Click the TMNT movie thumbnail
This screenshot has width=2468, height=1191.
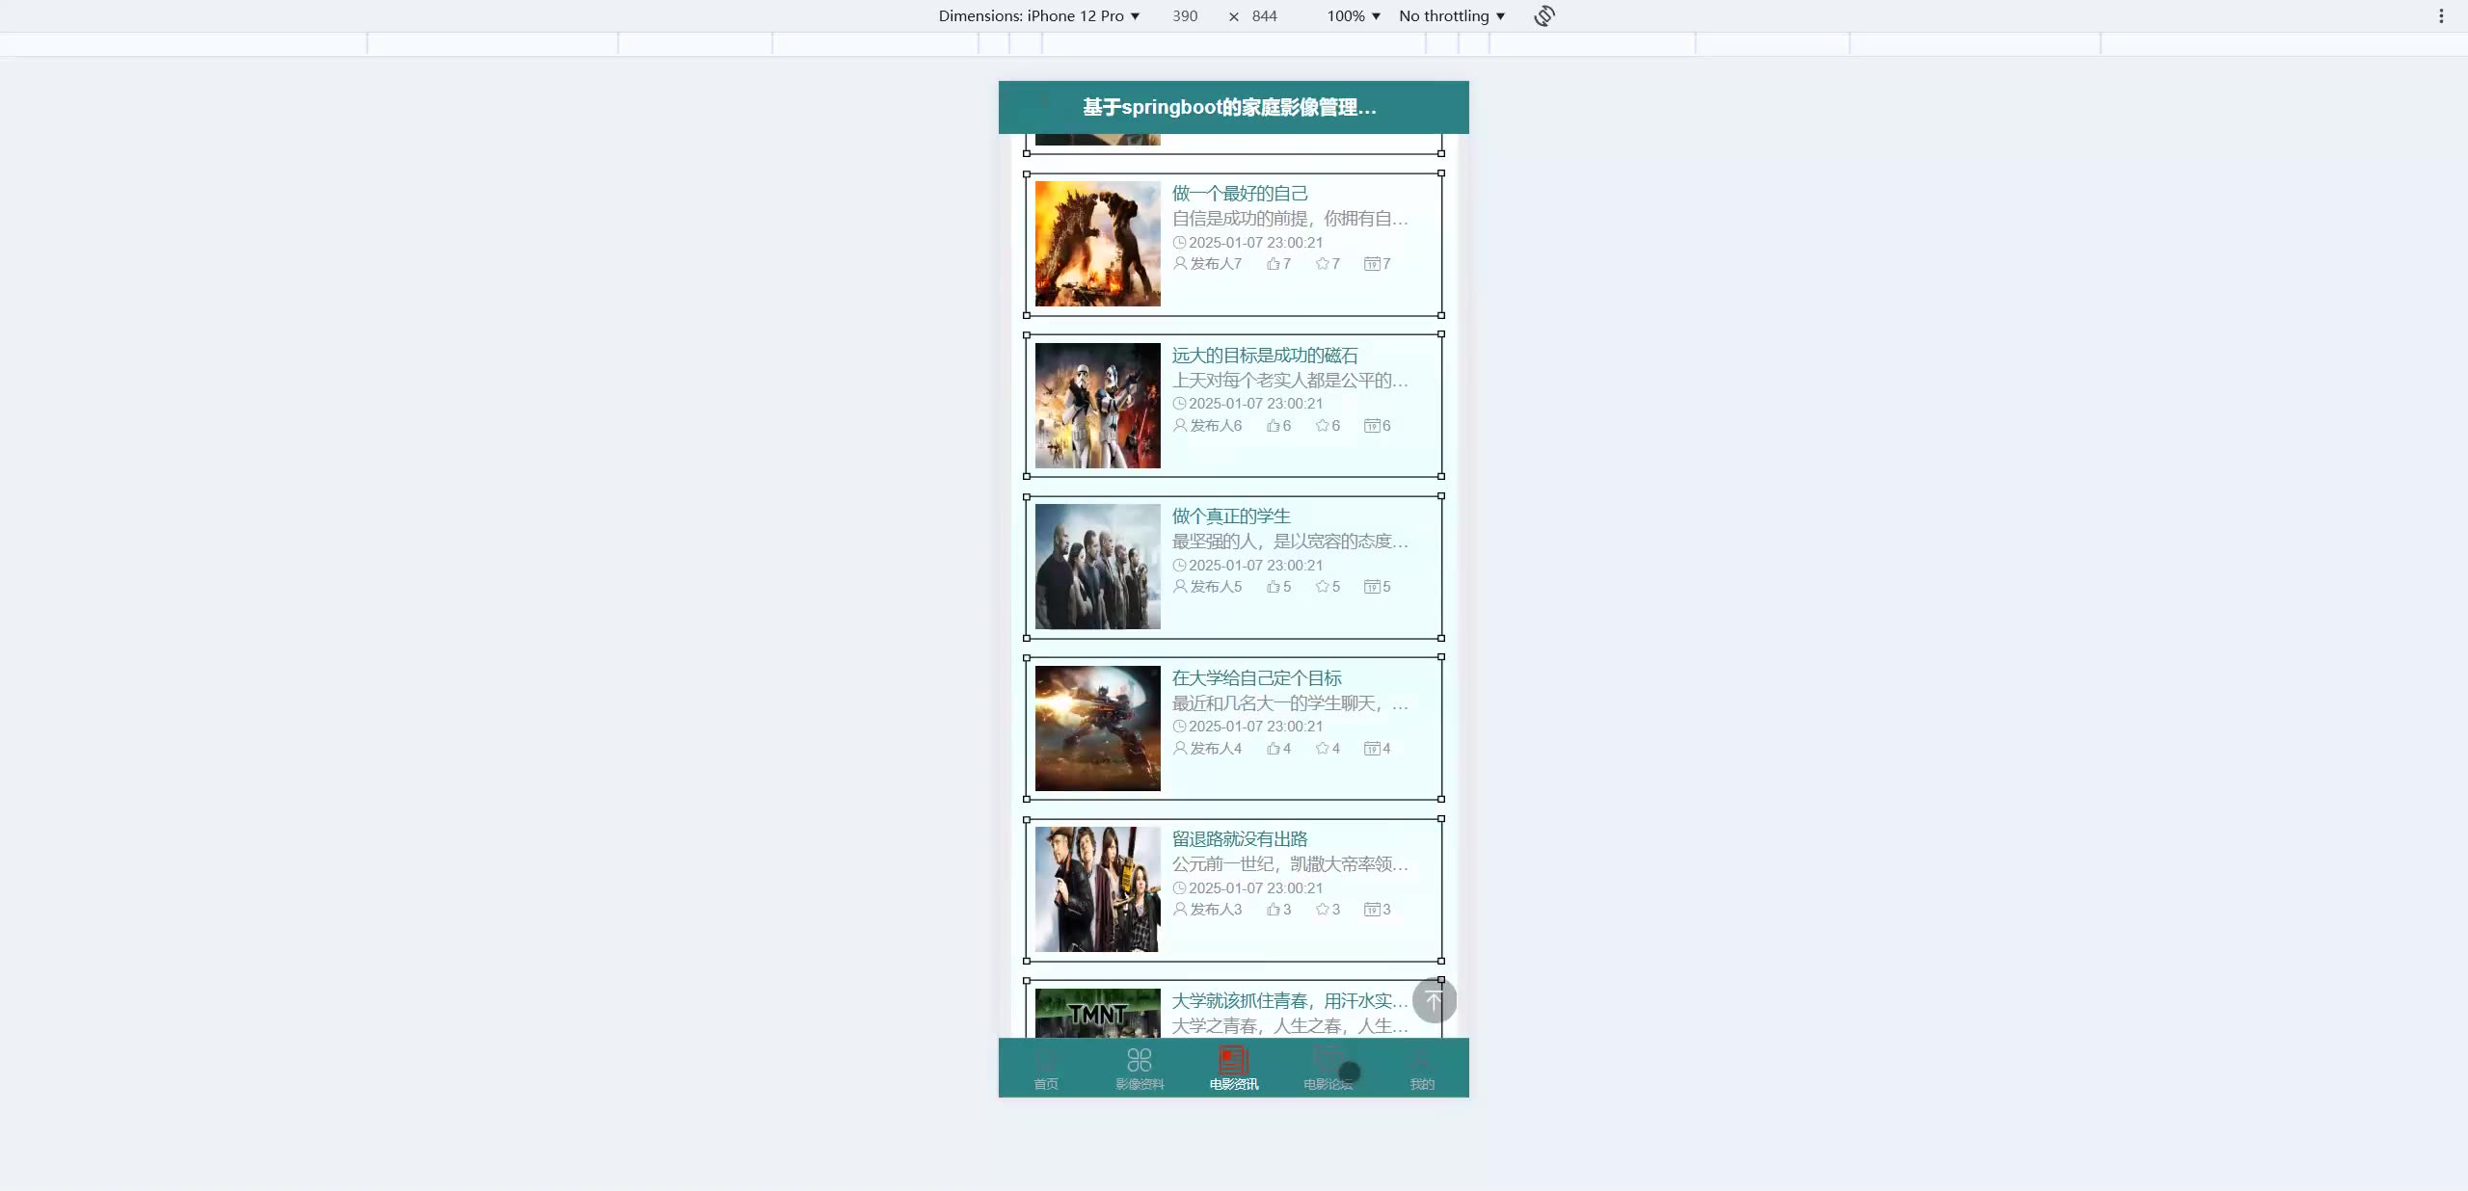click(1097, 1013)
